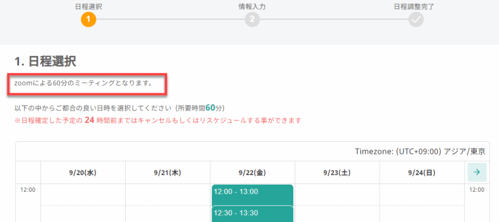The width and height of the screenshot is (499, 222).
Task: Click the checkmark completion step circle
Action: tap(416, 19)
